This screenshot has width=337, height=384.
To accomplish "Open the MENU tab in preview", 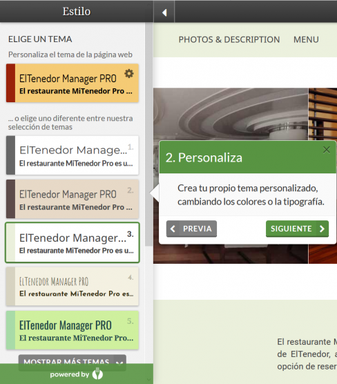I will [306, 39].
